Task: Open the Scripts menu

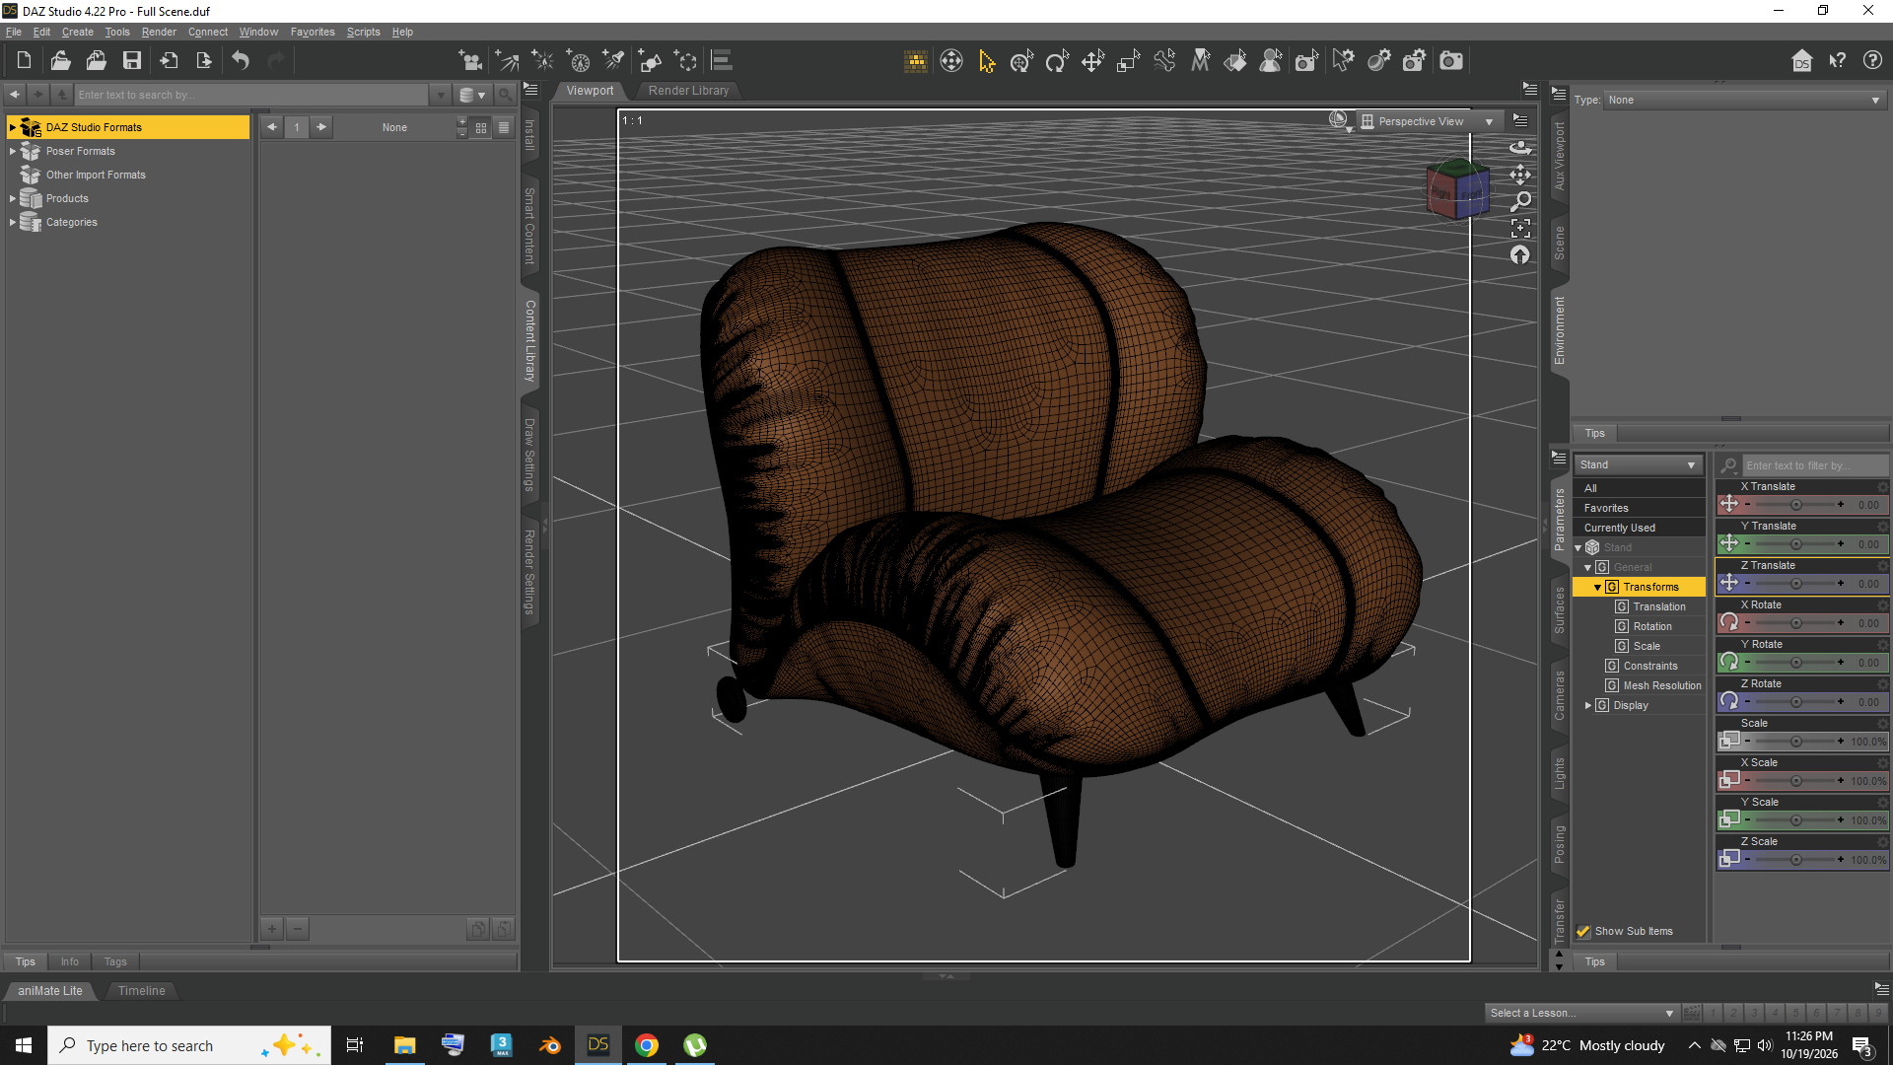Action: (x=363, y=32)
